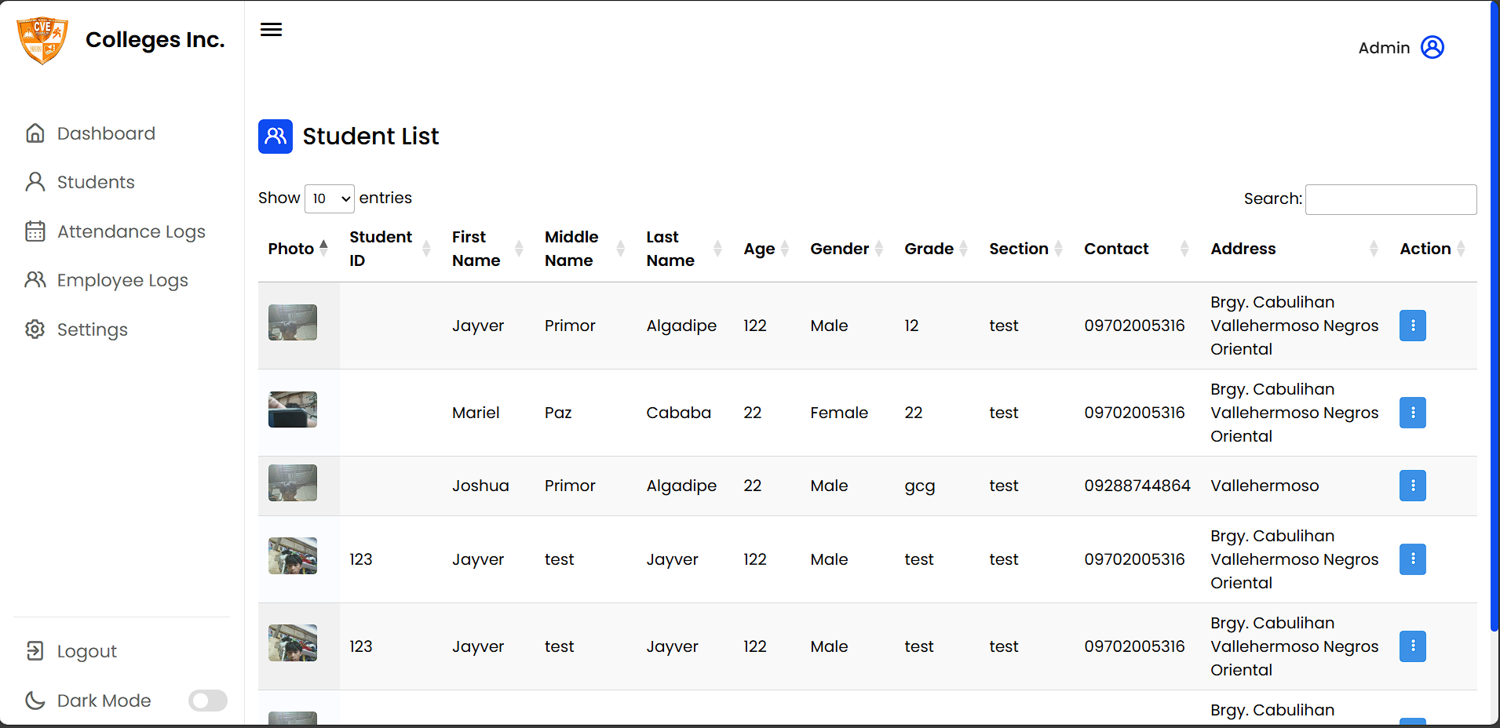Image resolution: width=1500 pixels, height=728 pixels.
Task: Click the hamburger menu icon
Action: (271, 30)
